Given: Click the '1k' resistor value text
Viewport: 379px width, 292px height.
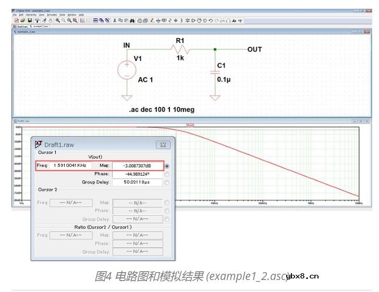Looking at the screenshot, I should tap(180, 58).
